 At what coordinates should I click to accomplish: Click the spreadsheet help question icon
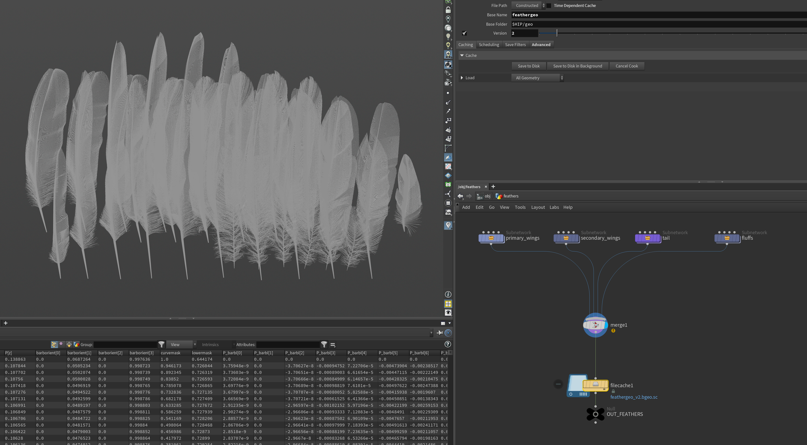click(x=447, y=345)
